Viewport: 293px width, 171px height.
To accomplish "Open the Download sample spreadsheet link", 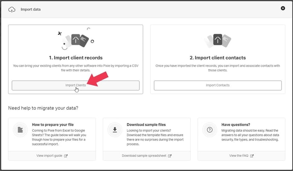I will [144, 156].
